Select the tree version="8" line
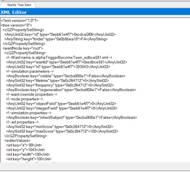Screen dimensions: 190x173 point(16,25)
